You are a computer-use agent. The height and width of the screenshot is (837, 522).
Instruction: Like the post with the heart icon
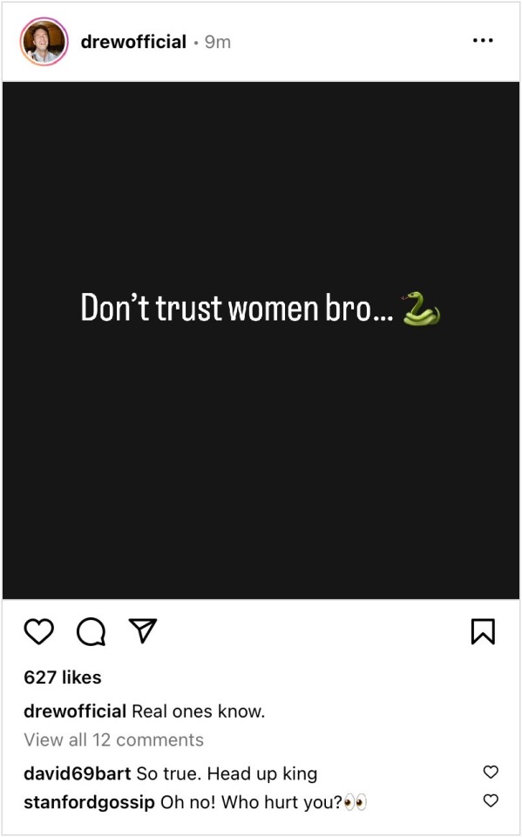click(x=39, y=631)
